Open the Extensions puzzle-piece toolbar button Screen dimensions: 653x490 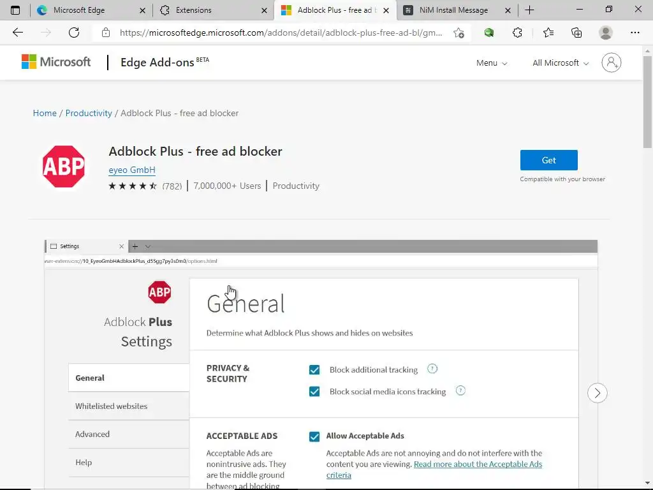517,33
